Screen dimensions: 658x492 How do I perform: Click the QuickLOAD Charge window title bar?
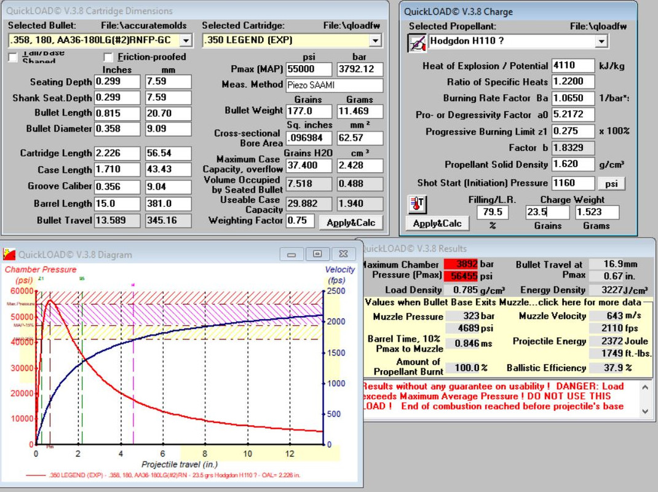click(518, 11)
